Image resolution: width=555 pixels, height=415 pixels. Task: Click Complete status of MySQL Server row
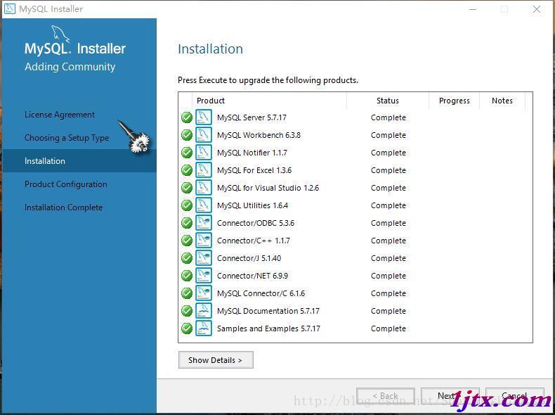388,117
